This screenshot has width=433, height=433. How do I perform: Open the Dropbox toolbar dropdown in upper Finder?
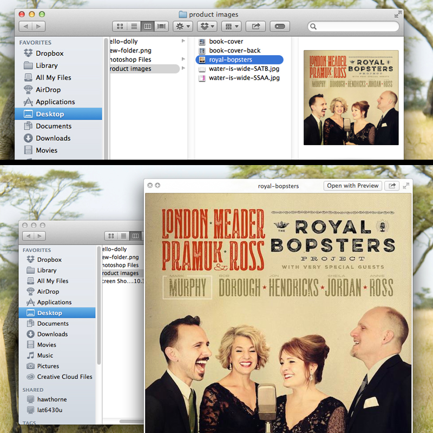[207, 27]
